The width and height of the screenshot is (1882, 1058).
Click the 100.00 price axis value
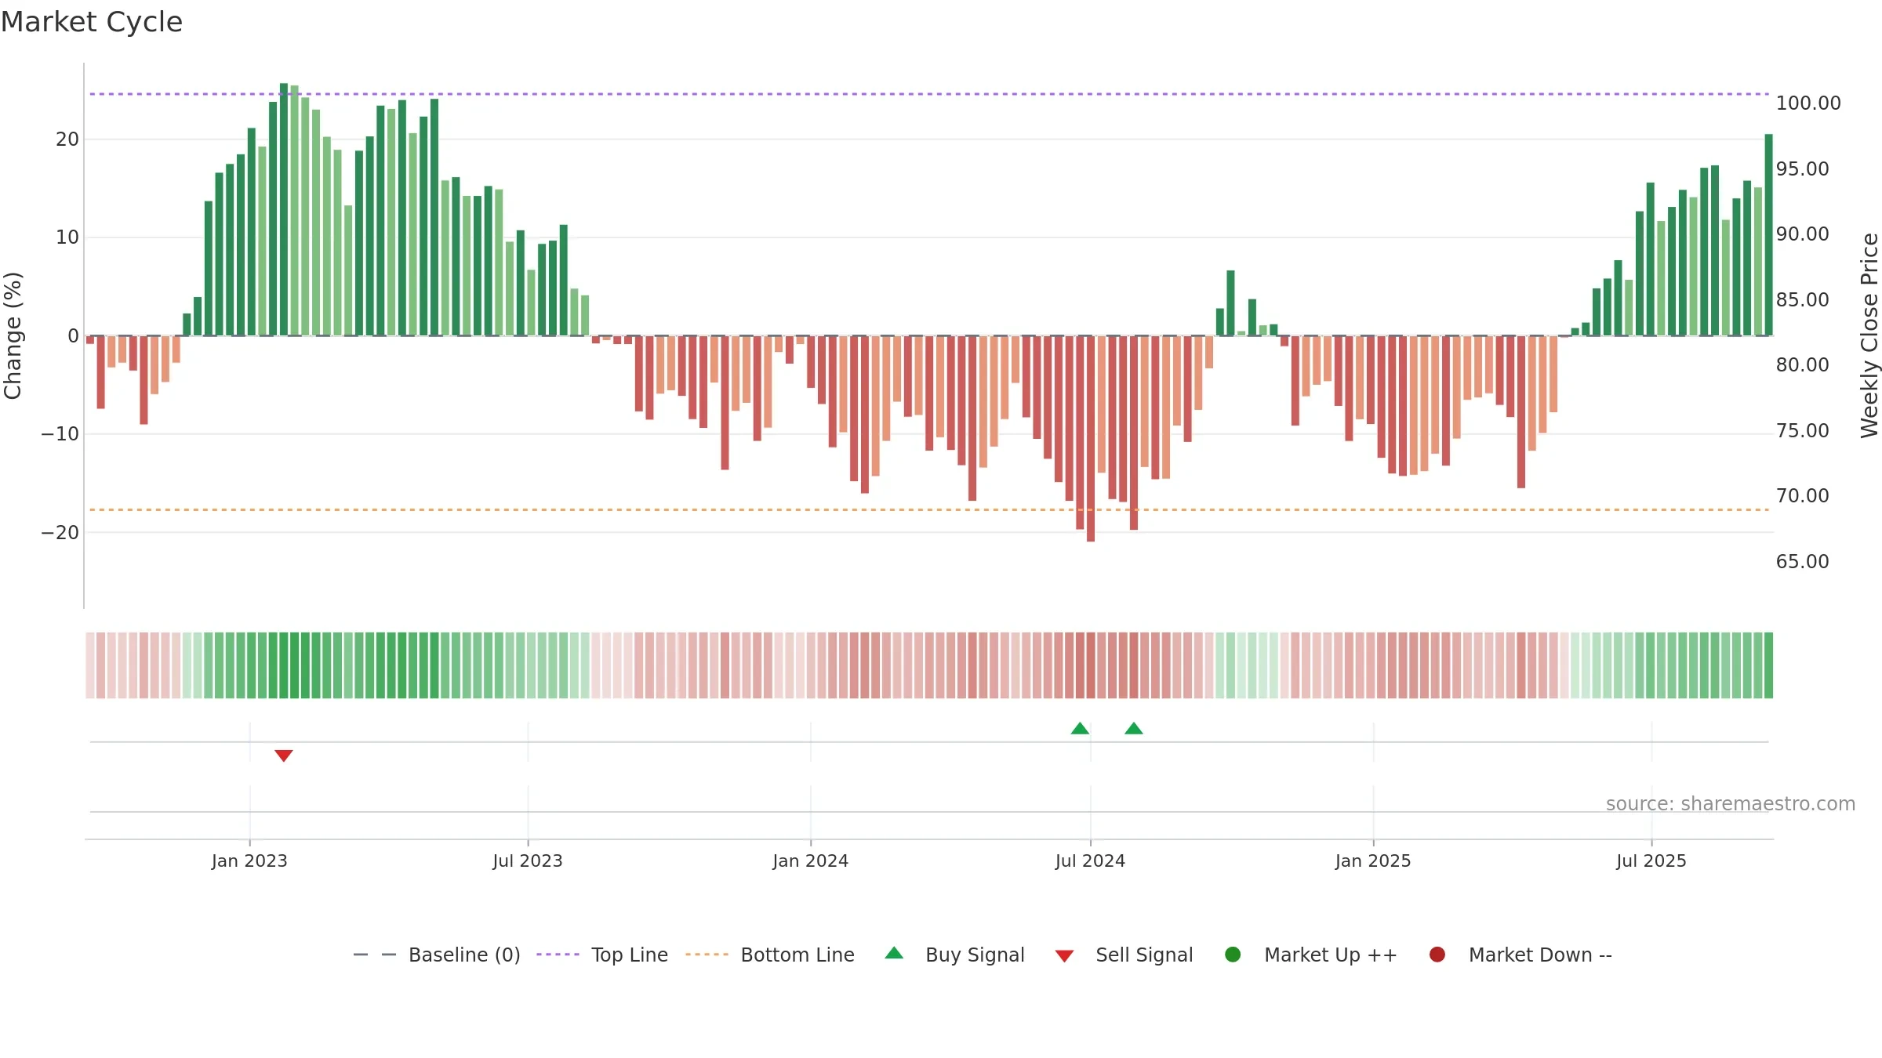[1808, 103]
